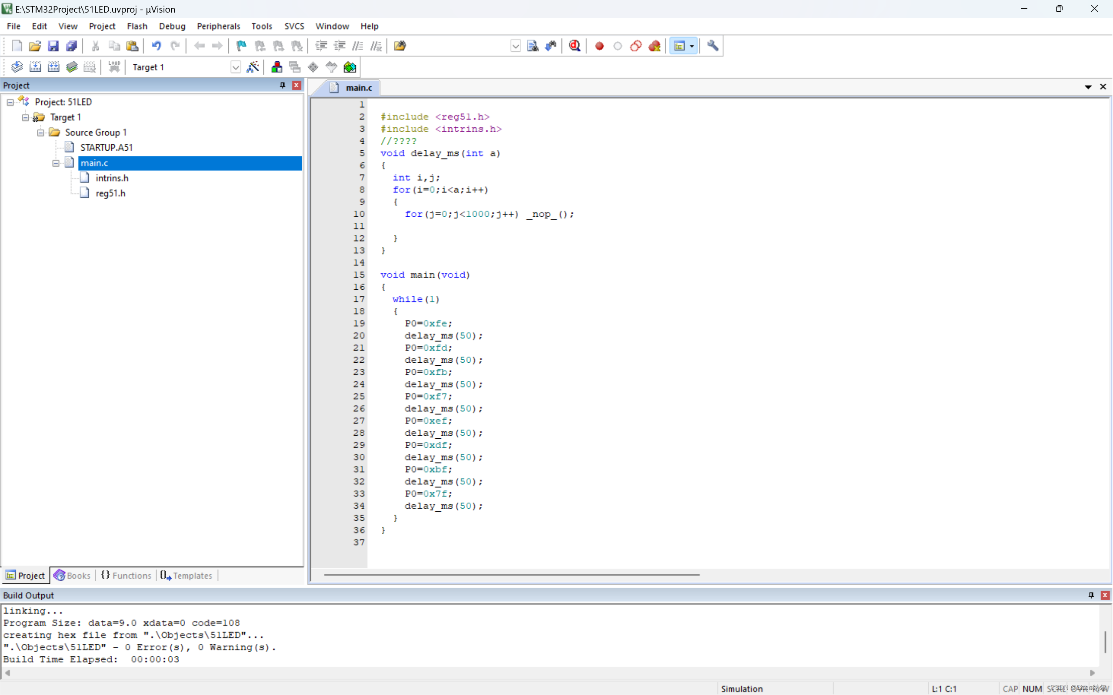Select STARTUP.A51 in project tree
Screen dimensions: 1113x695
point(106,148)
